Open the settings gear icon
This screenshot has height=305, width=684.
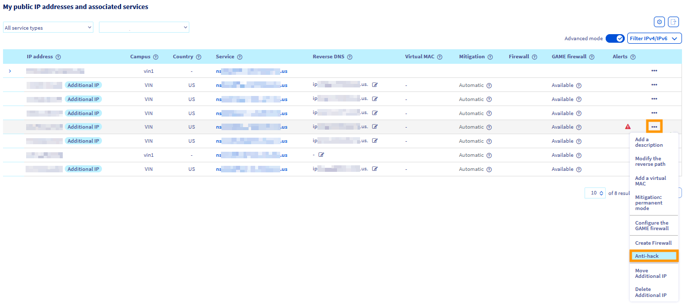point(659,22)
